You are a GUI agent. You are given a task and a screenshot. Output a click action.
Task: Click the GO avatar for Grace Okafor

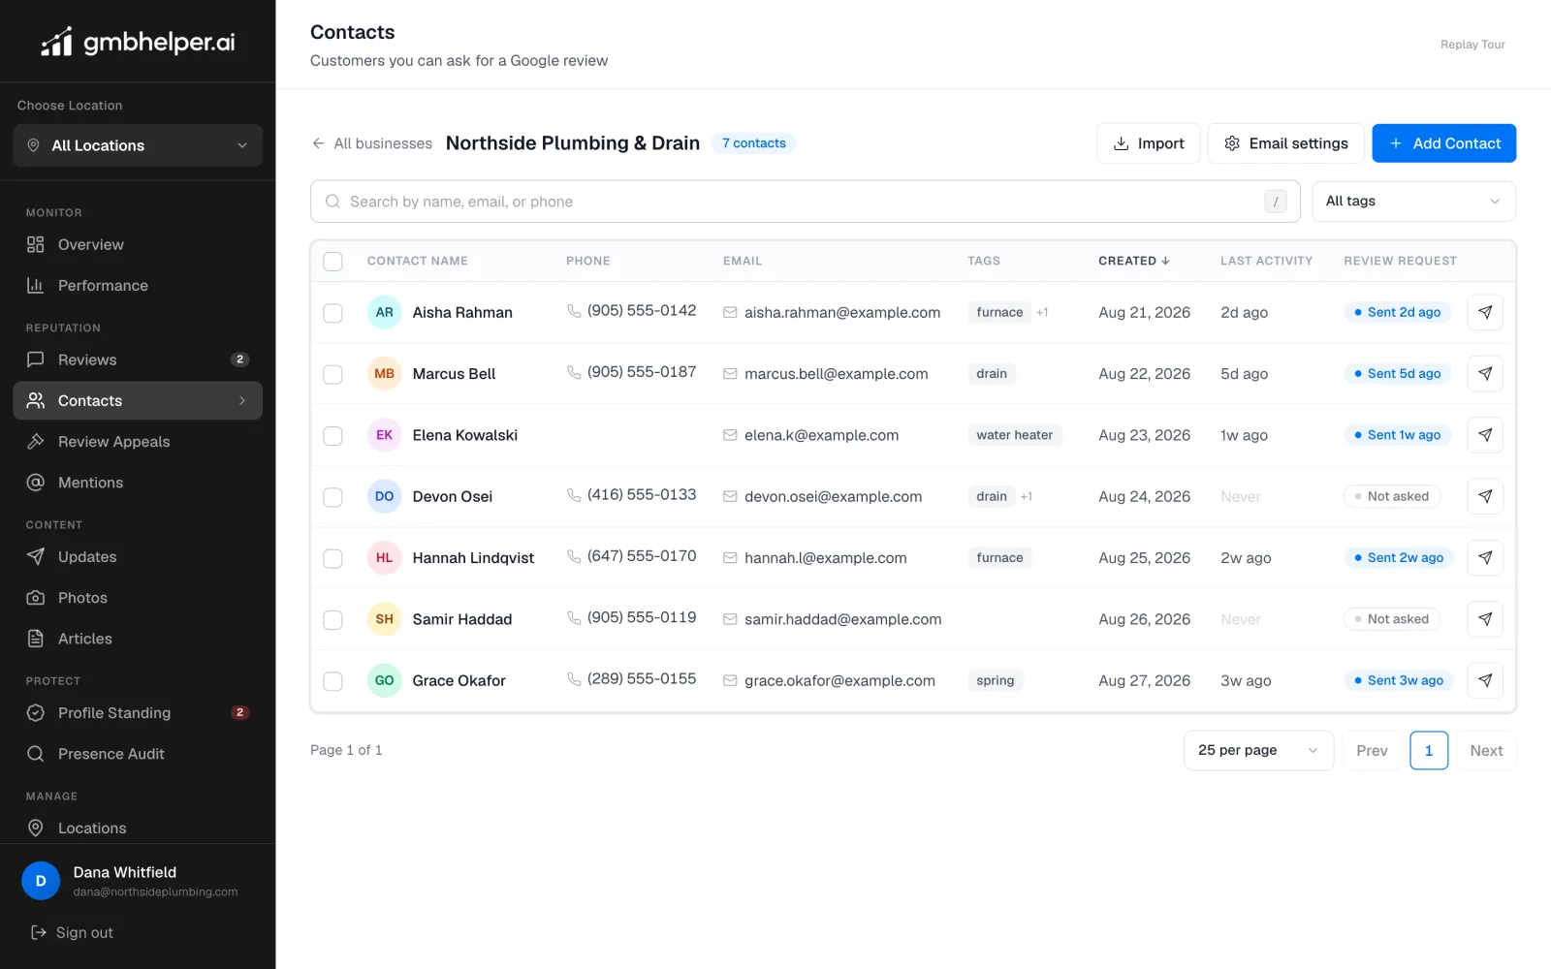pyautogui.click(x=384, y=680)
